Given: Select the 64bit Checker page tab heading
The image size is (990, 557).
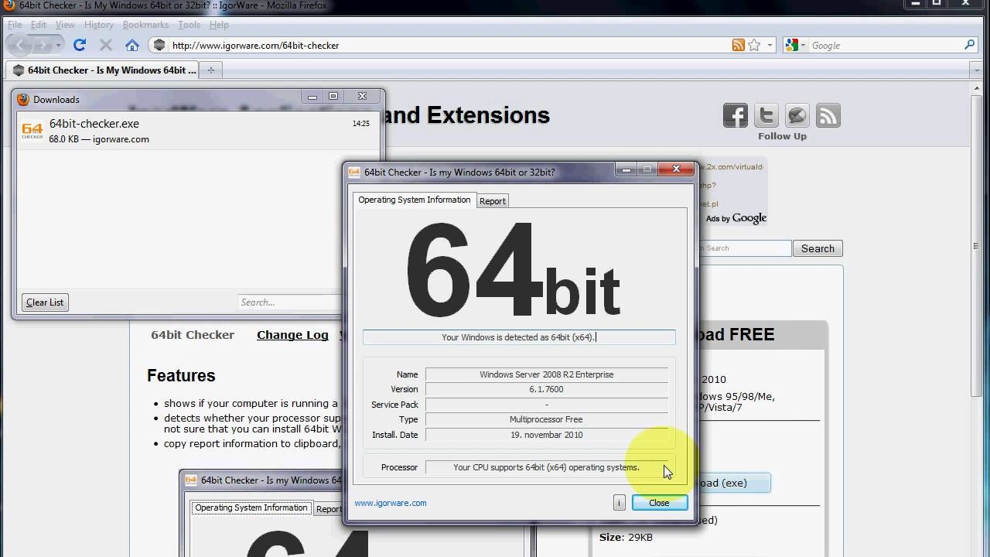Looking at the screenshot, I should tap(193, 335).
